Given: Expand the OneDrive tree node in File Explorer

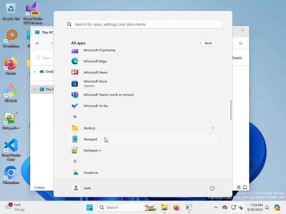Looking at the screenshot, I should click(x=35, y=72).
